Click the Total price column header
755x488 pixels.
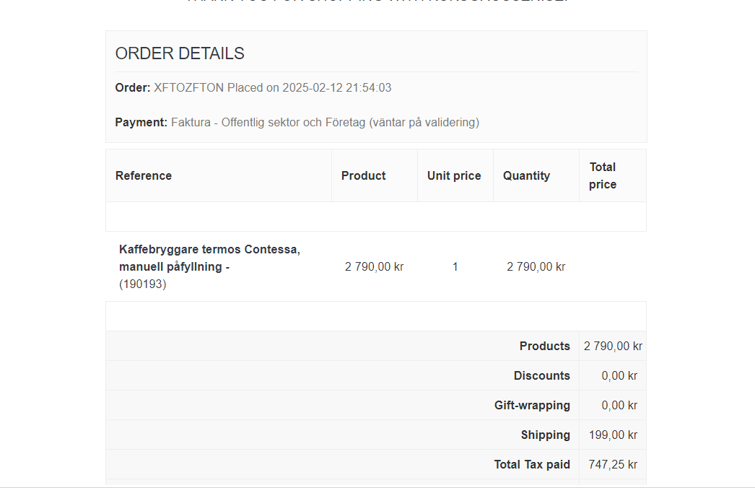[603, 175]
